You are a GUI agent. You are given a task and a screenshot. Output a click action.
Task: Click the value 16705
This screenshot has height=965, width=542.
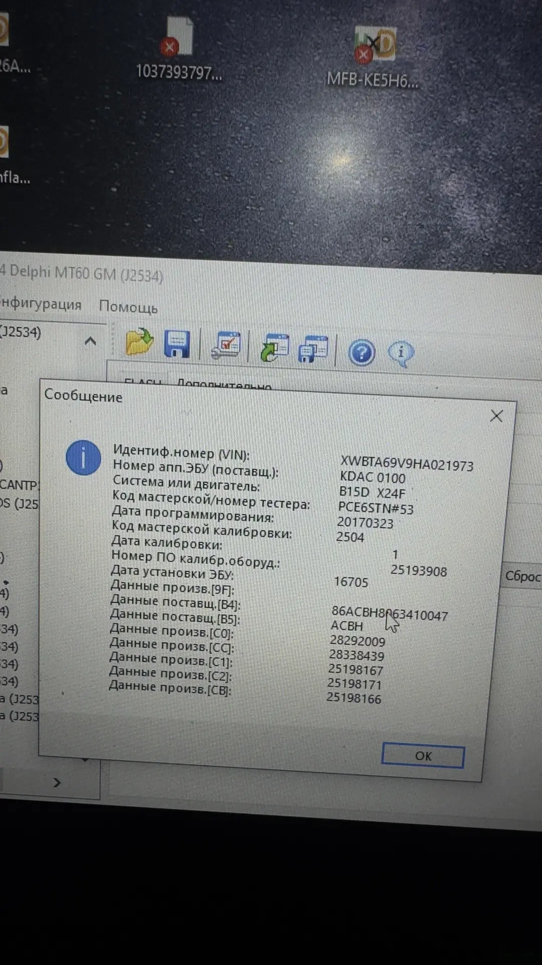tap(351, 582)
